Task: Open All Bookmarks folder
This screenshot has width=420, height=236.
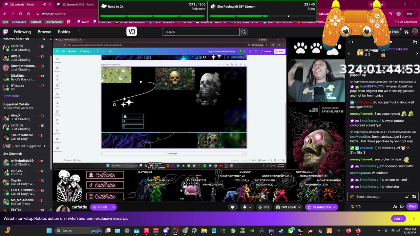Action: tap(406, 22)
